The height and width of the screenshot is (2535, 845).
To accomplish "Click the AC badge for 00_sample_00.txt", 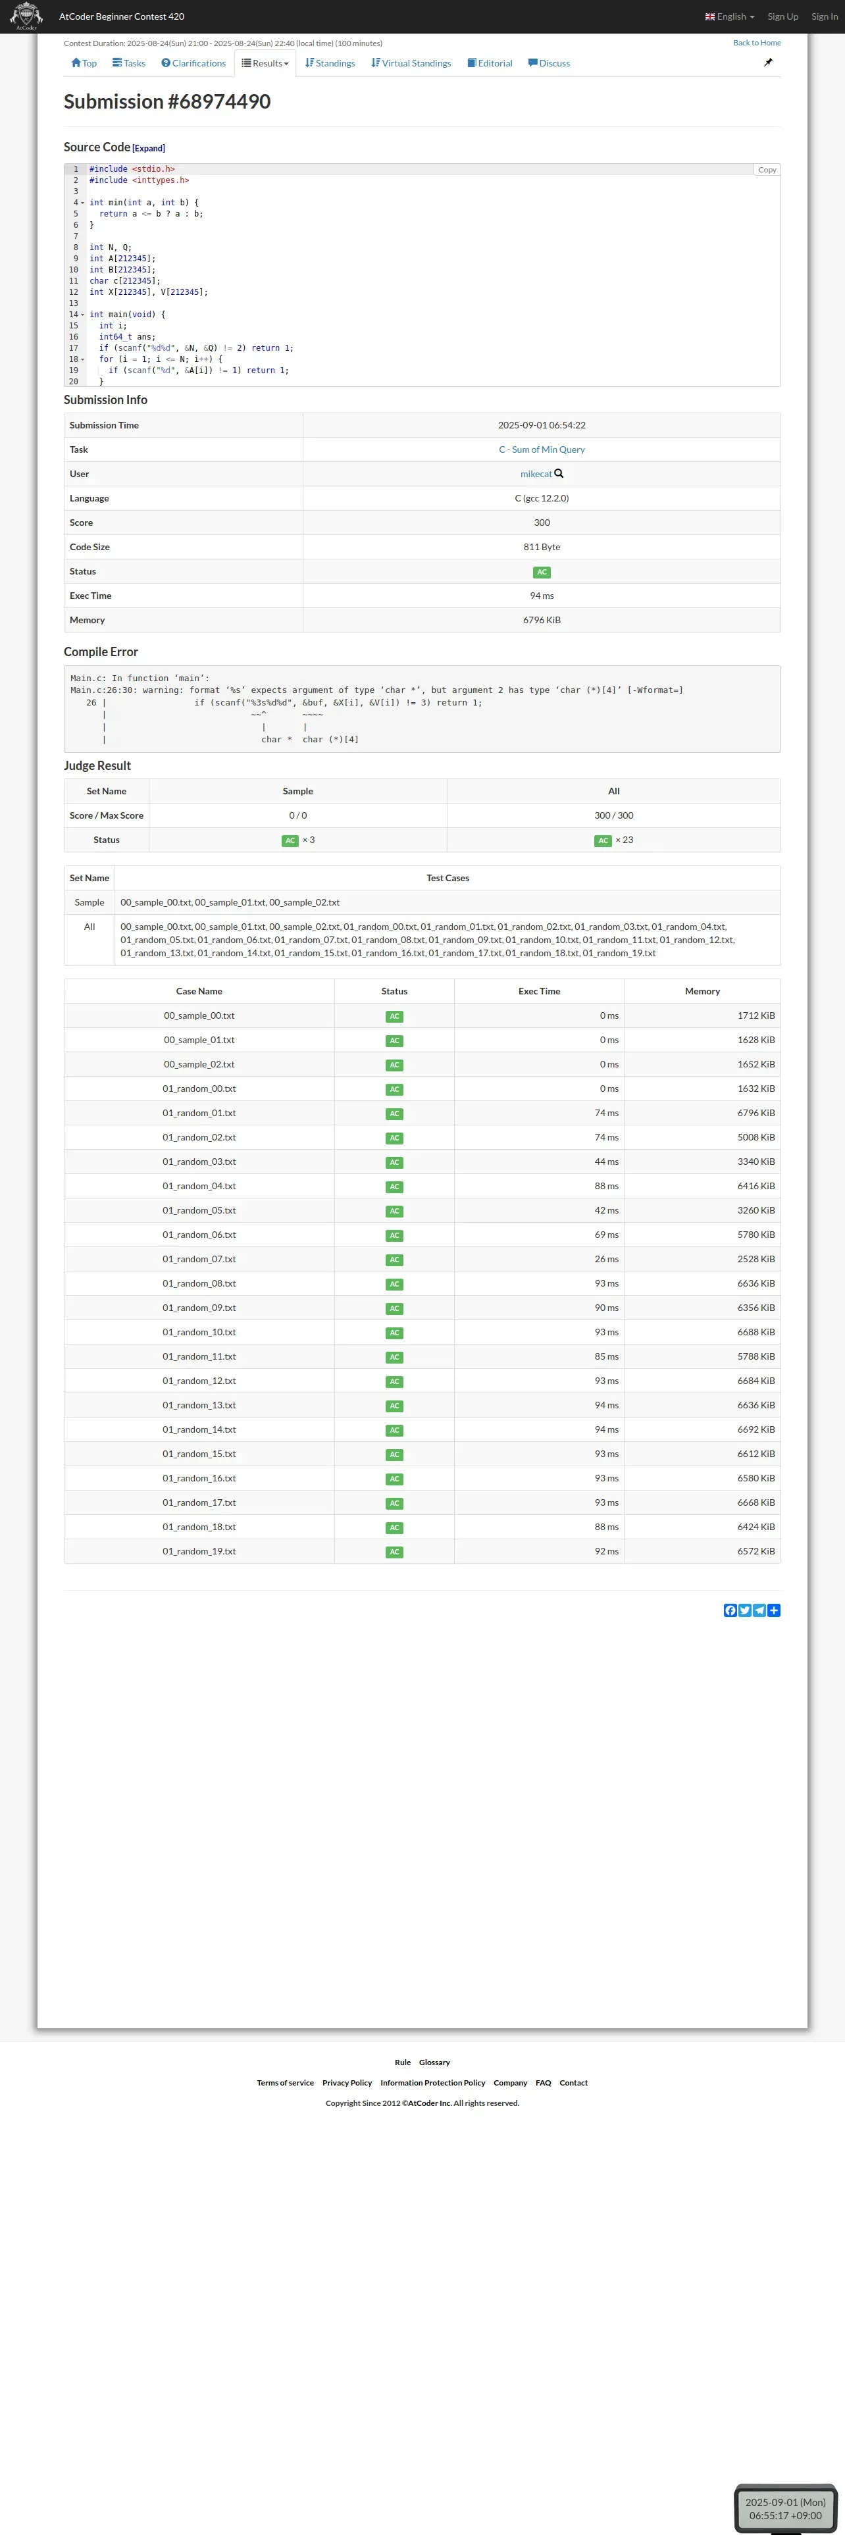I will pos(394,1017).
